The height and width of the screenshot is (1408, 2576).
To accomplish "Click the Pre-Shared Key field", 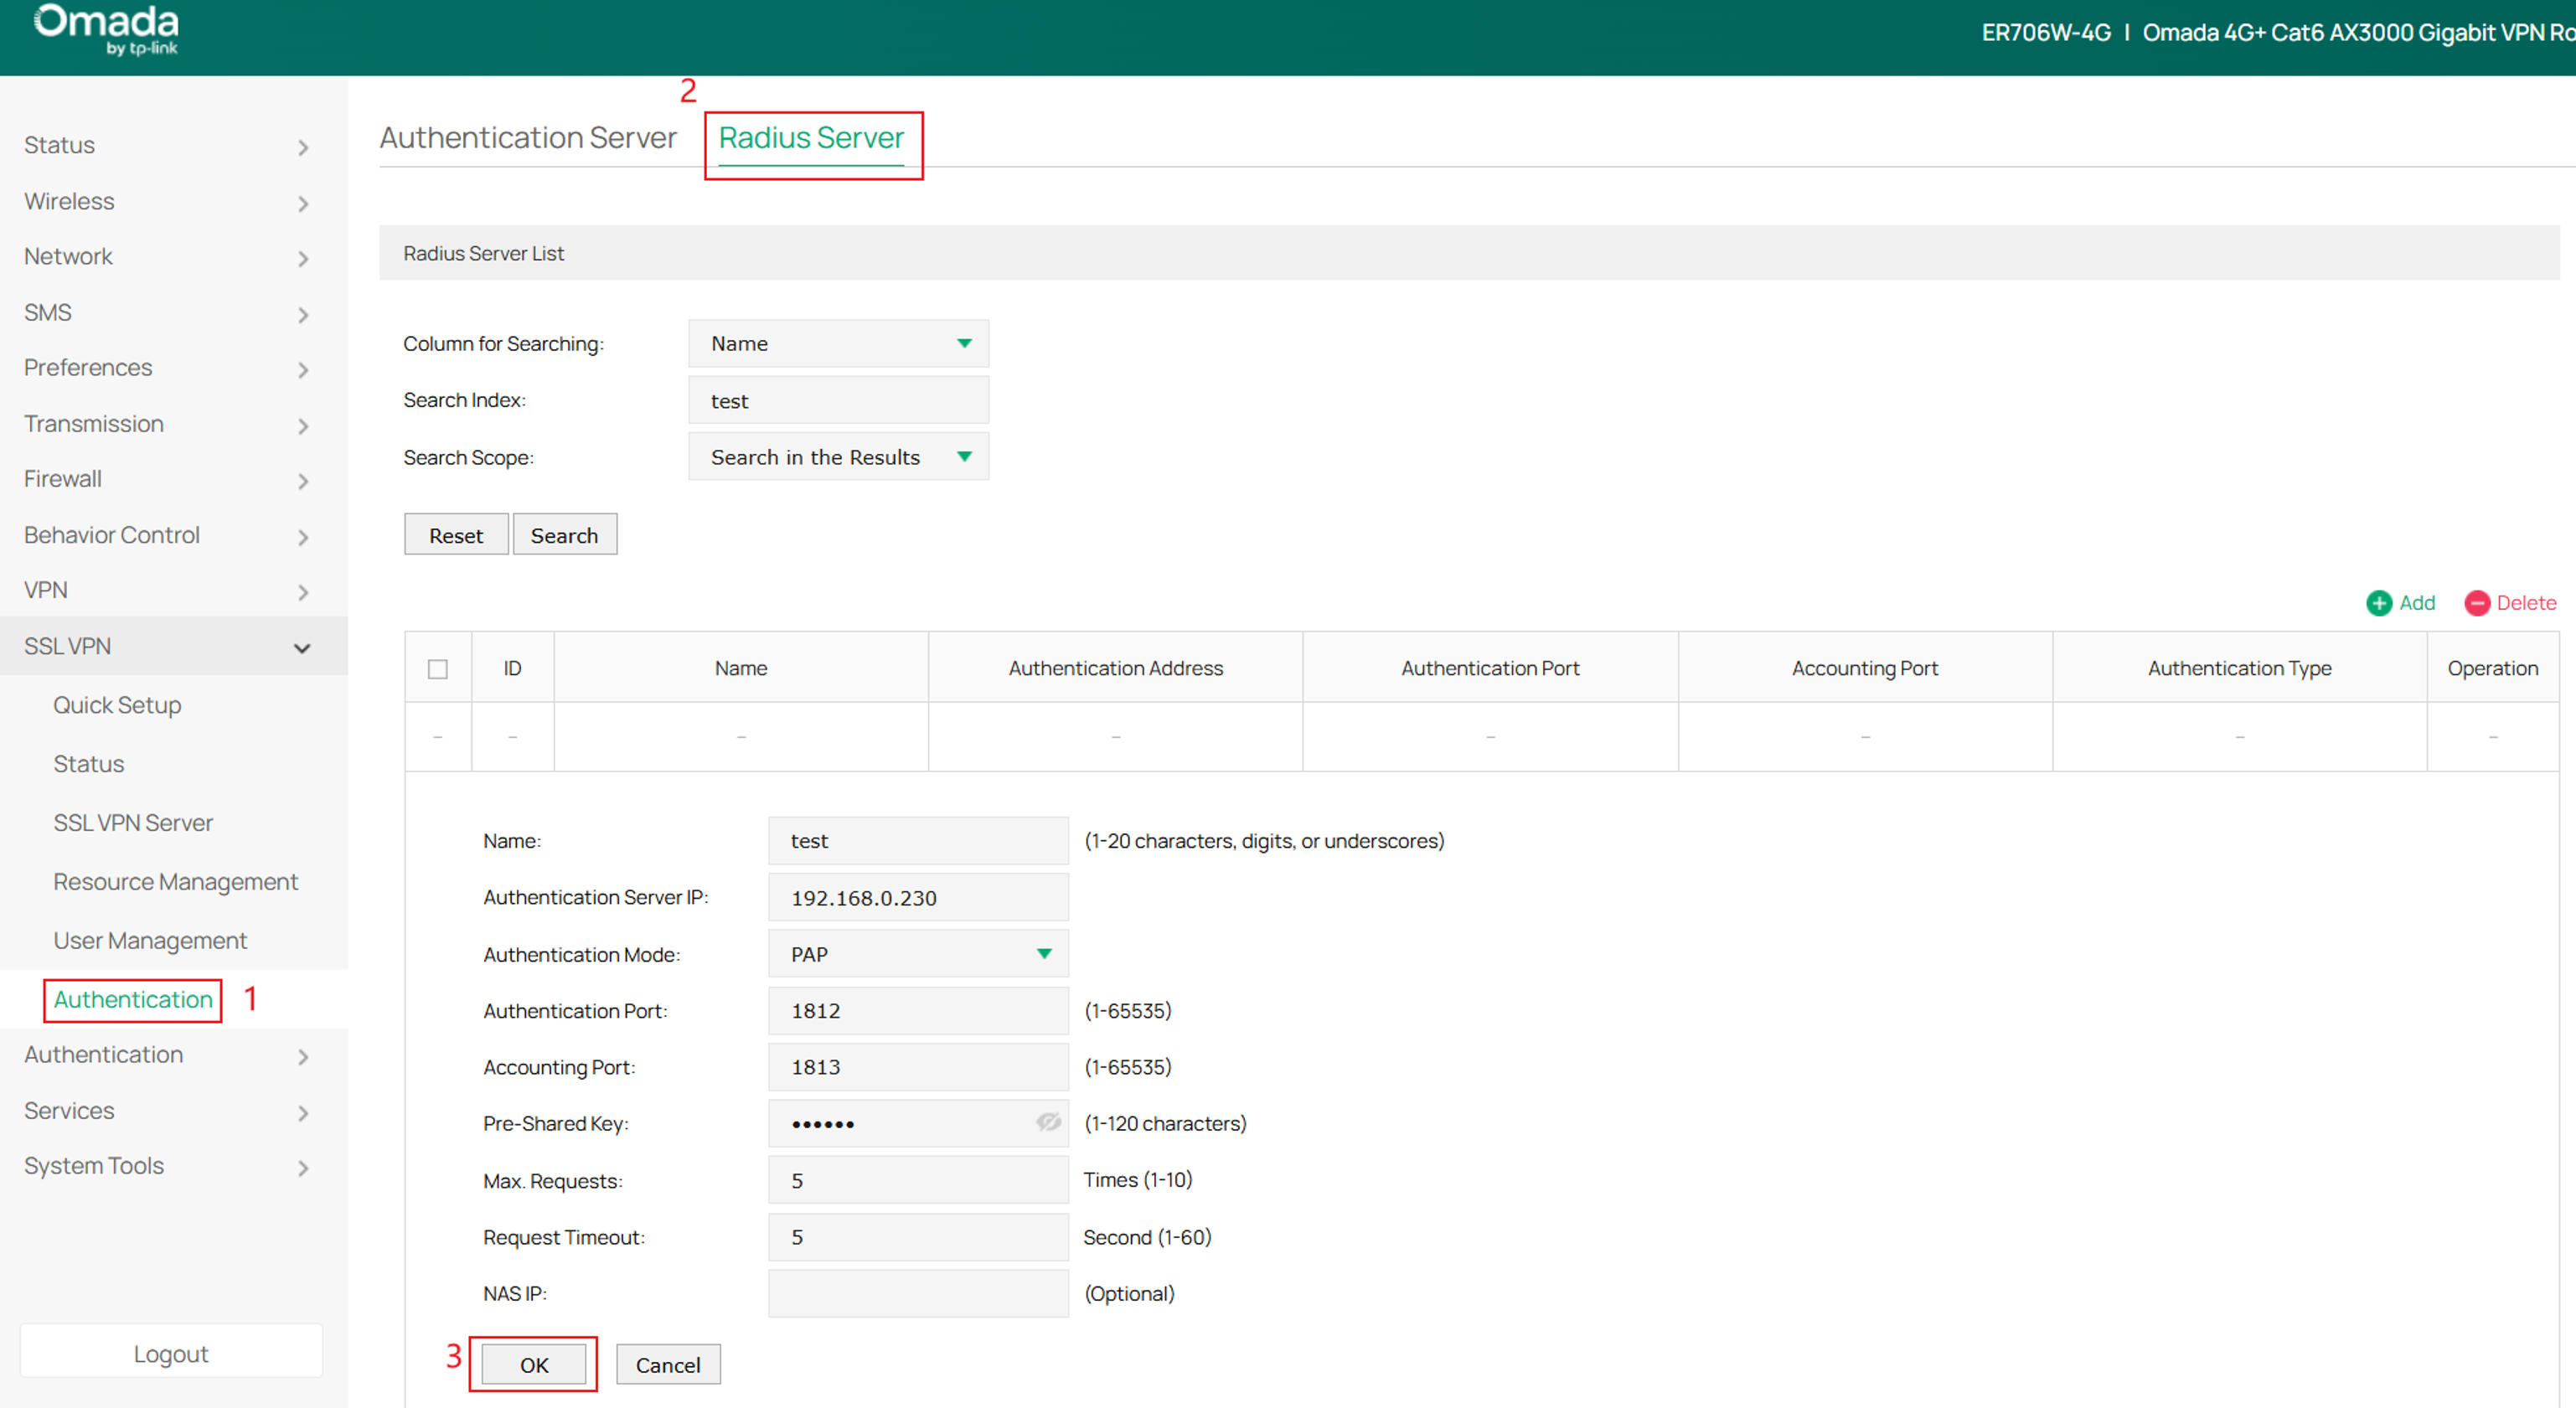I will [x=918, y=1123].
